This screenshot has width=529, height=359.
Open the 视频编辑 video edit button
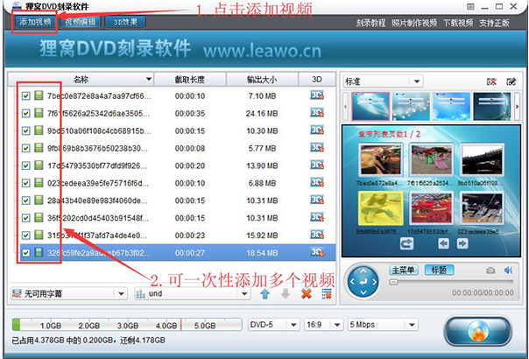tap(81, 22)
